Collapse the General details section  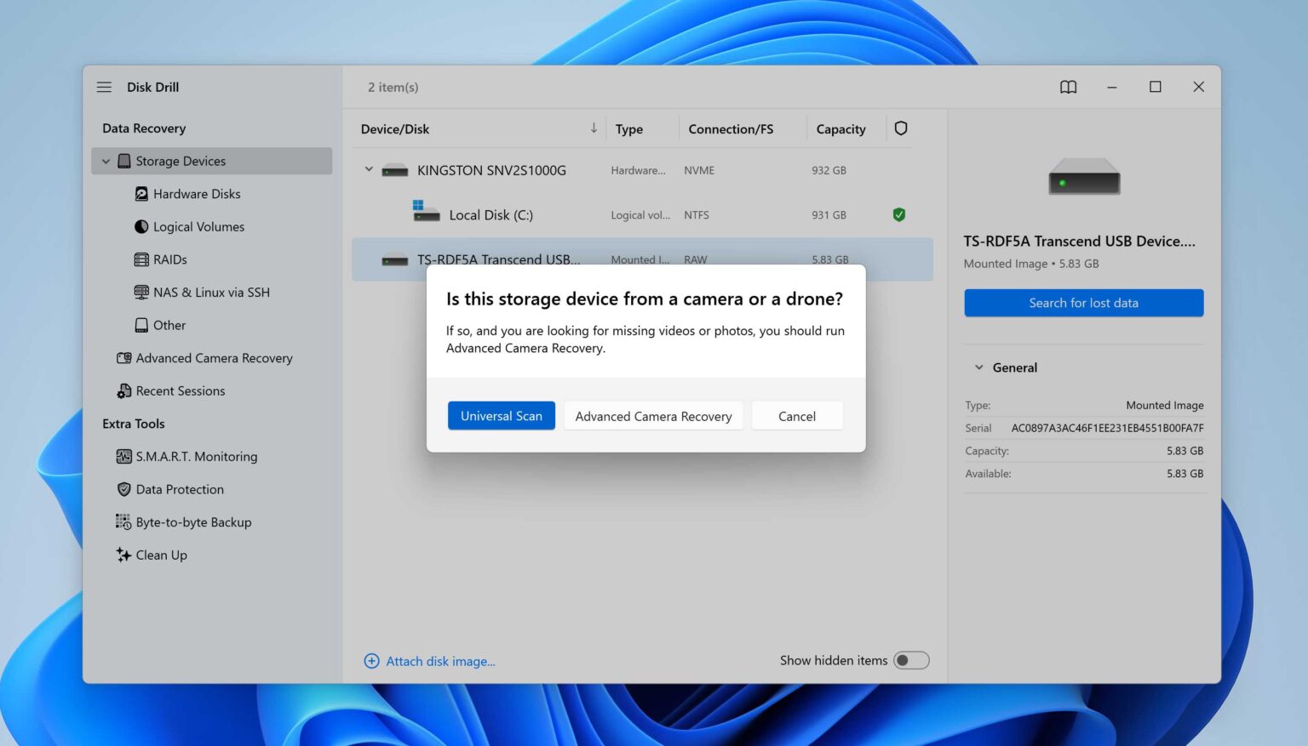click(978, 367)
